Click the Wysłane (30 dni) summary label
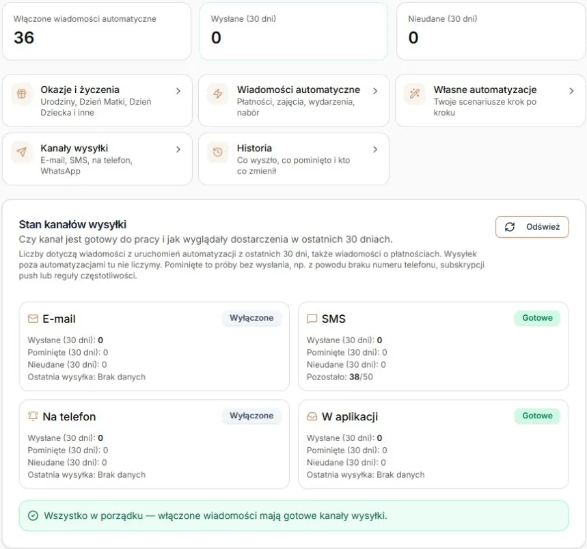587x549 pixels. 243,18
